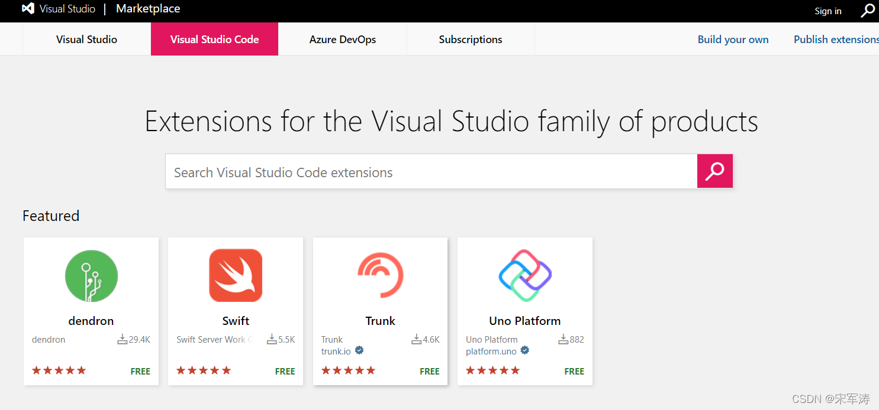Open the dendron extension title
Screen dimensions: 879x410
[91, 321]
